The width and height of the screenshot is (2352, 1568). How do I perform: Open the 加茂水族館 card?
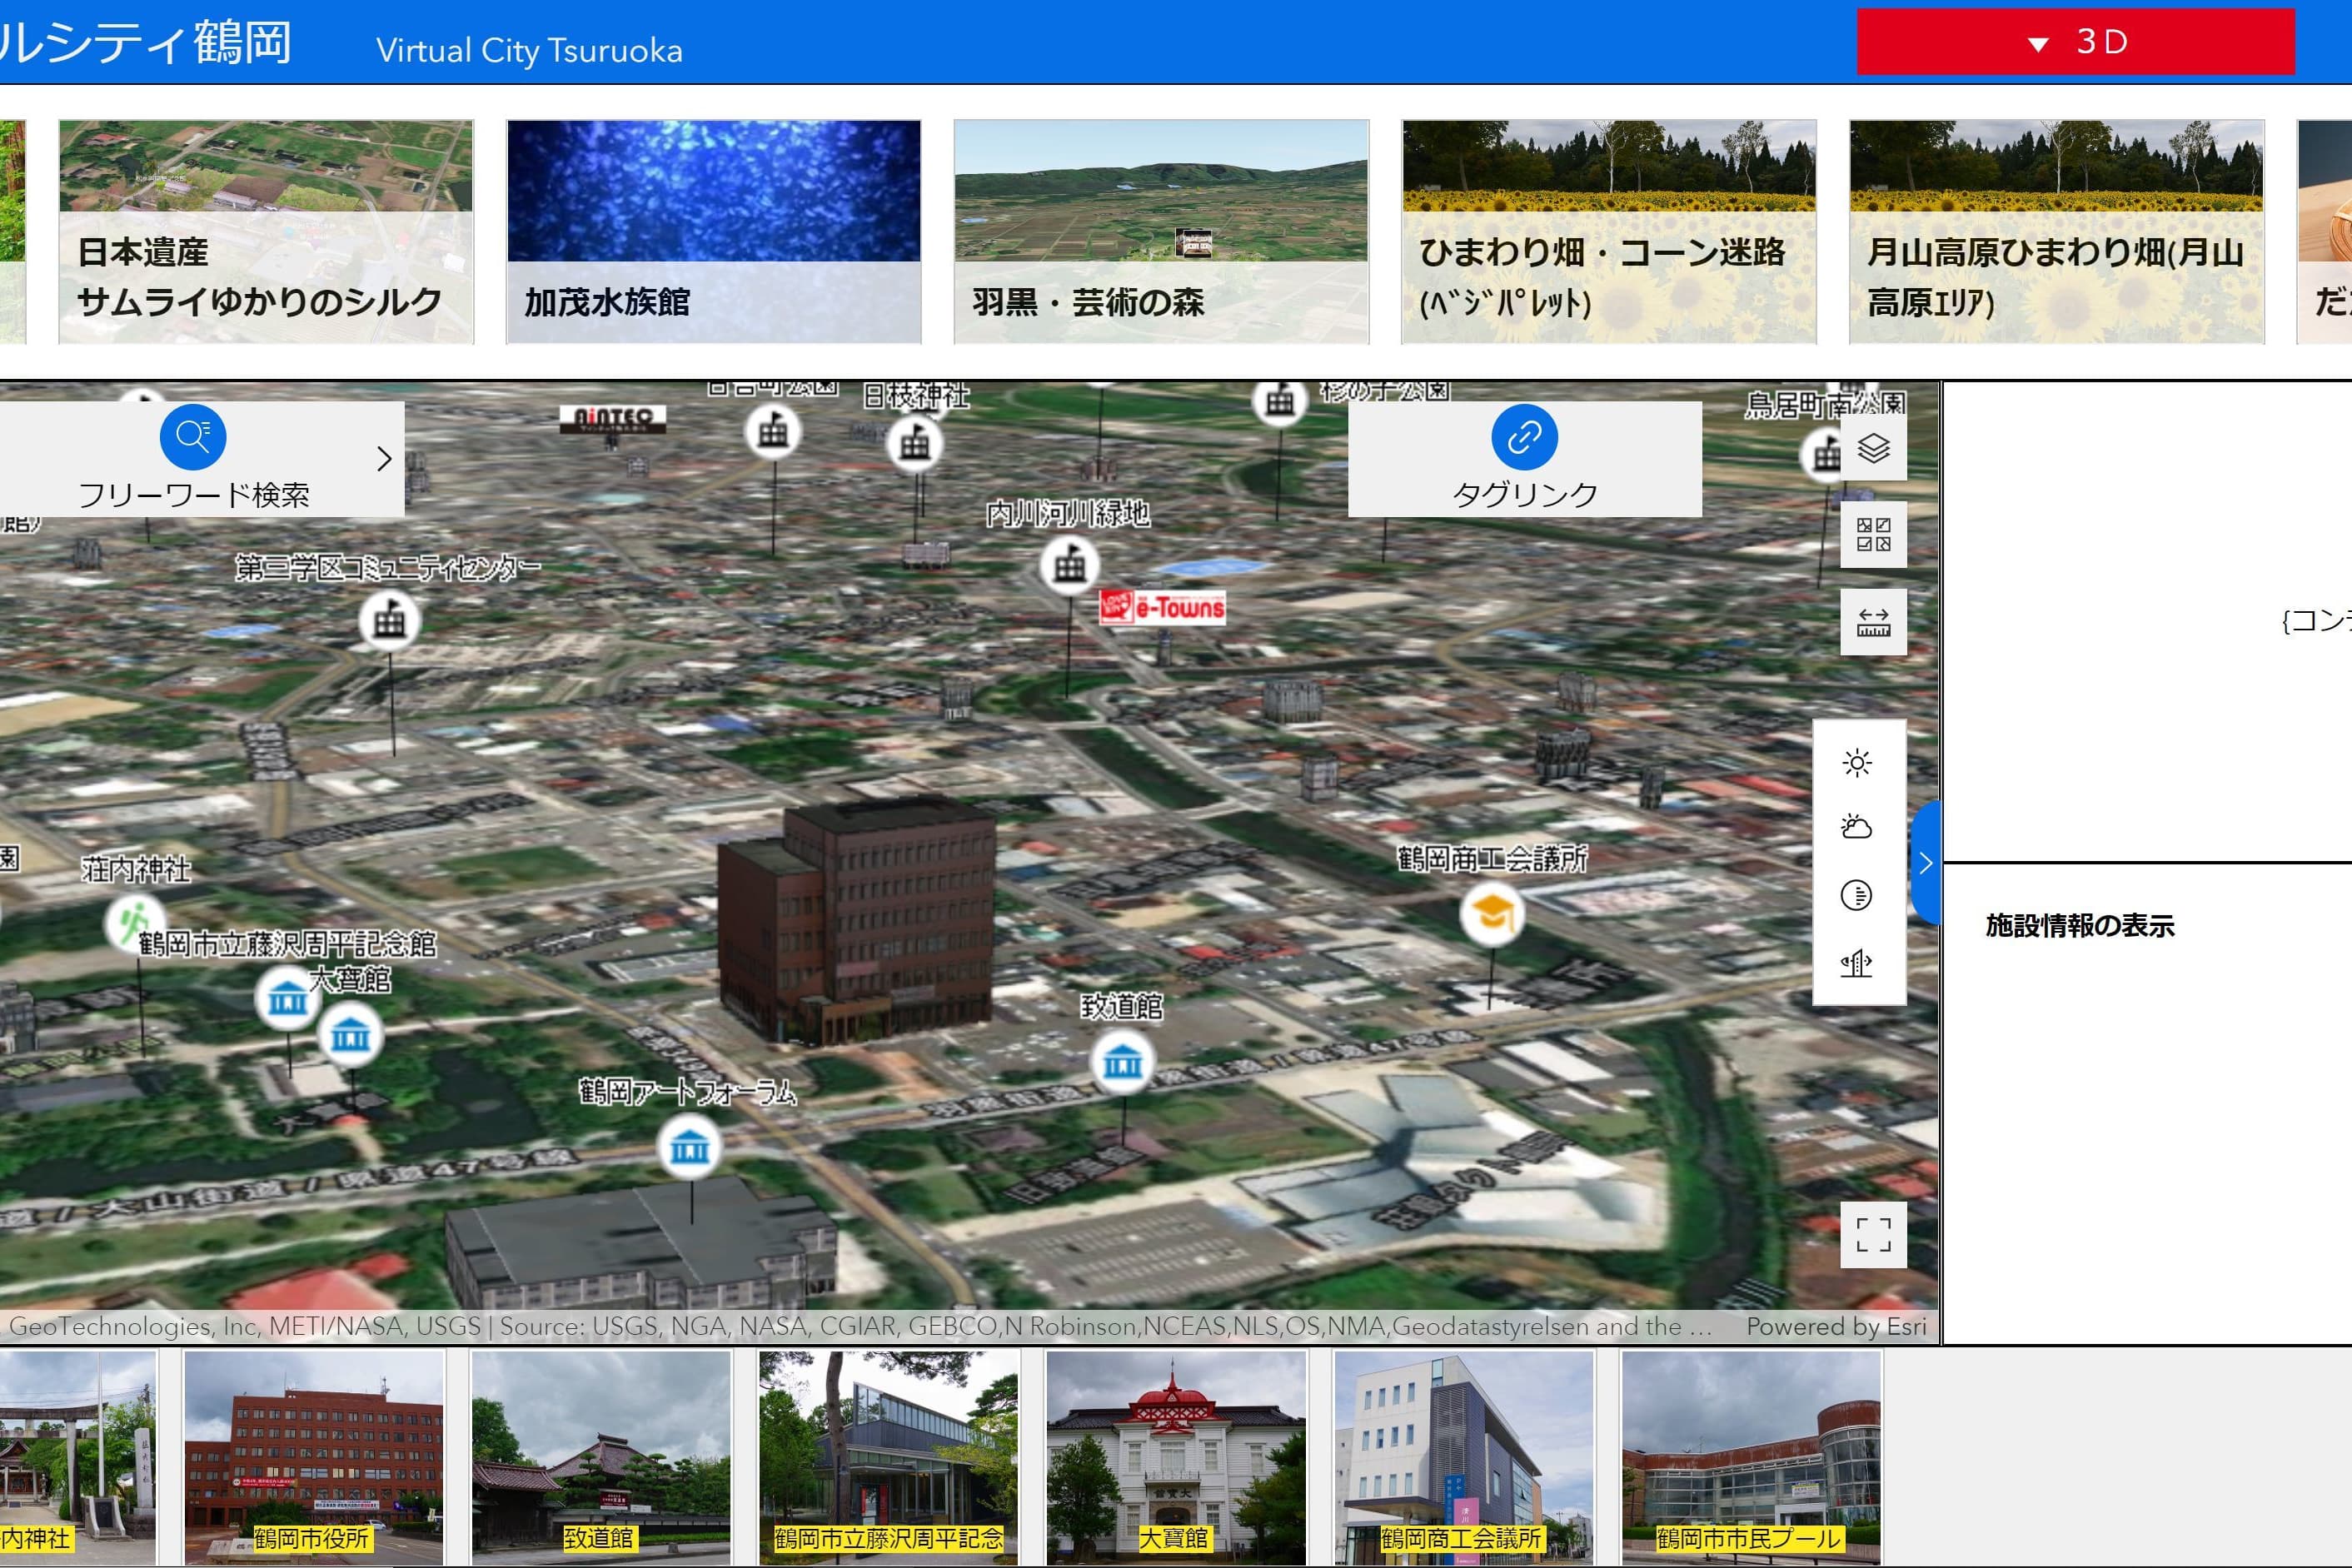[714, 232]
